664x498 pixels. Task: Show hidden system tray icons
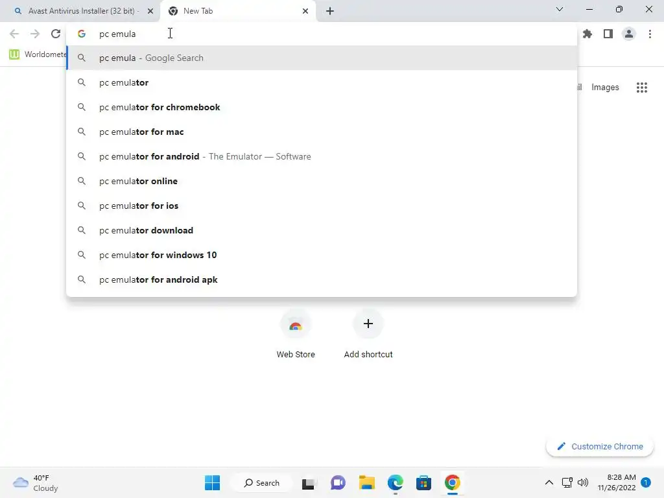(x=549, y=482)
